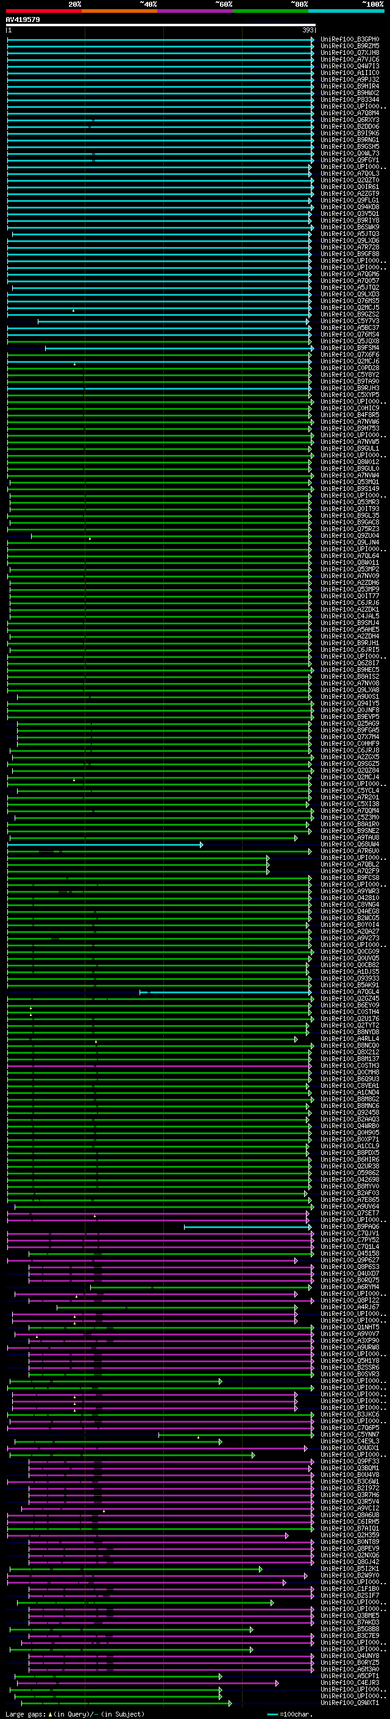Select hit label UniRef100_B5G8B8

pyautogui.click(x=350, y=1630)
